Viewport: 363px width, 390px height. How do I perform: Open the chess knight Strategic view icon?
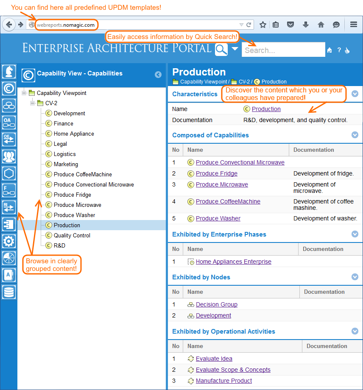9,71
